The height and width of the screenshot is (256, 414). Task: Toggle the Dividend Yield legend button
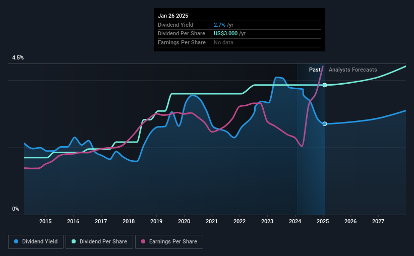[36, 242]
